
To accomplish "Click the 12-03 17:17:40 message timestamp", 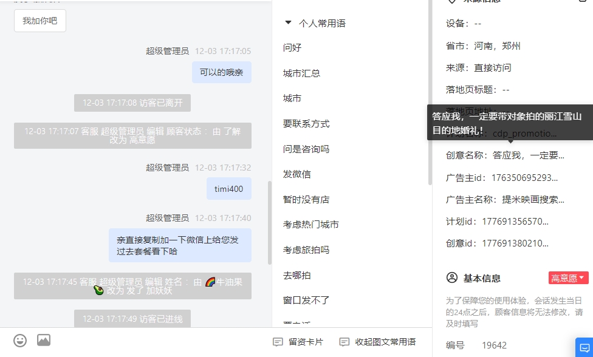I will point(223,218).
